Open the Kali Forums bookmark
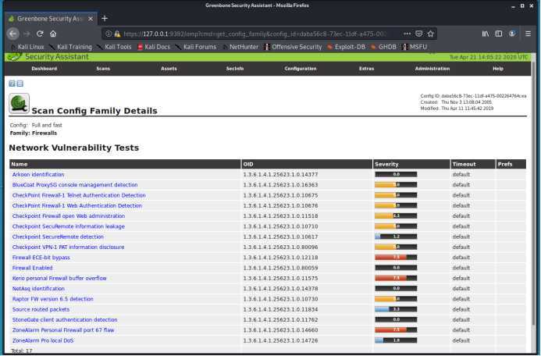 coord(196,47)
